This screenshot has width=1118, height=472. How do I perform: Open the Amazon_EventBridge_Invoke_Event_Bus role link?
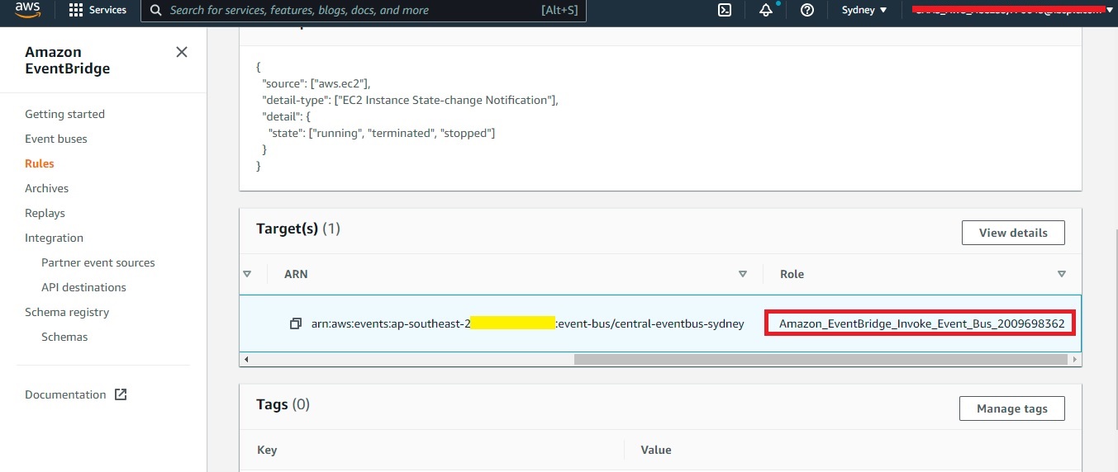pyautogui.click(x=921, y=323)
